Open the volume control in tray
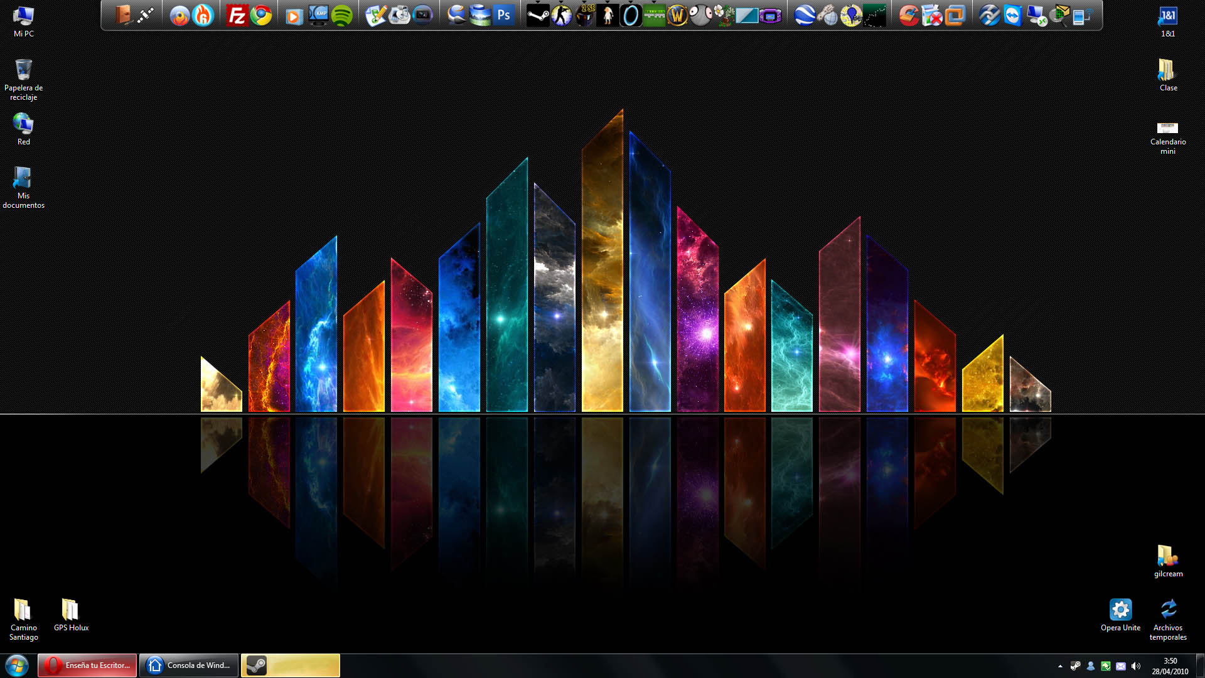Viewport: 1205px width, 678px height. pos(1136,666)
